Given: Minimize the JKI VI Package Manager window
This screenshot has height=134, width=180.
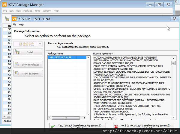Looking at the screenshot, I should (x=150, y=5).
